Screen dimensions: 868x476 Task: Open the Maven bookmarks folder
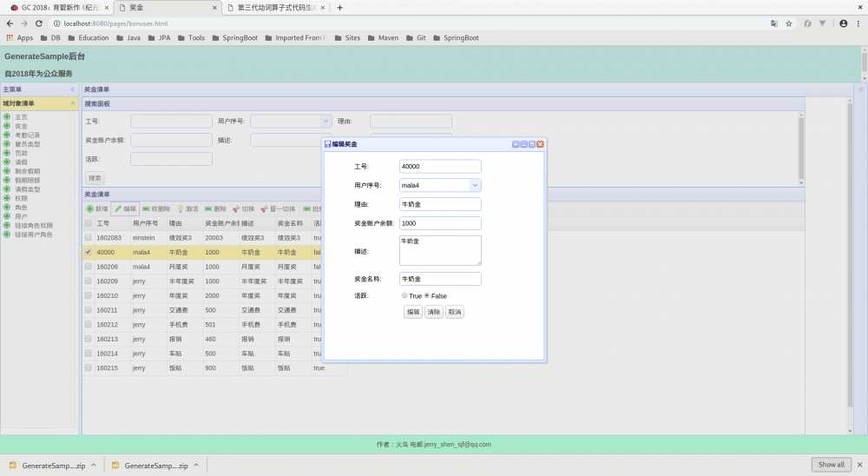383,37
